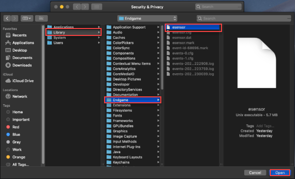The image size is (295, 179).
Task: Select the Red tag
Action: [13, 127]
